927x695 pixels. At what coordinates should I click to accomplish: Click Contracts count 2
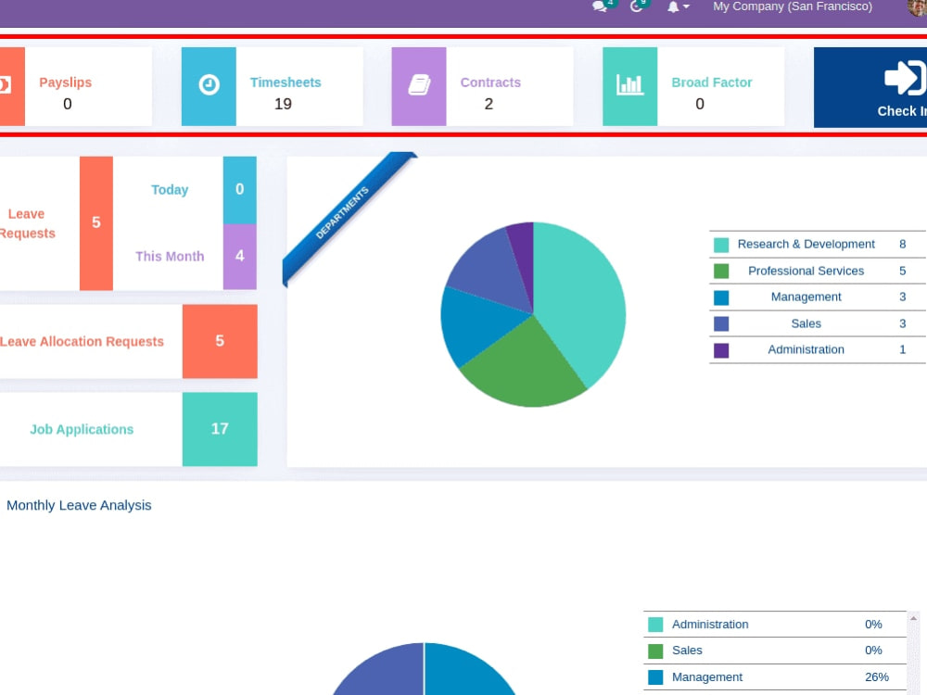(489, 104)
